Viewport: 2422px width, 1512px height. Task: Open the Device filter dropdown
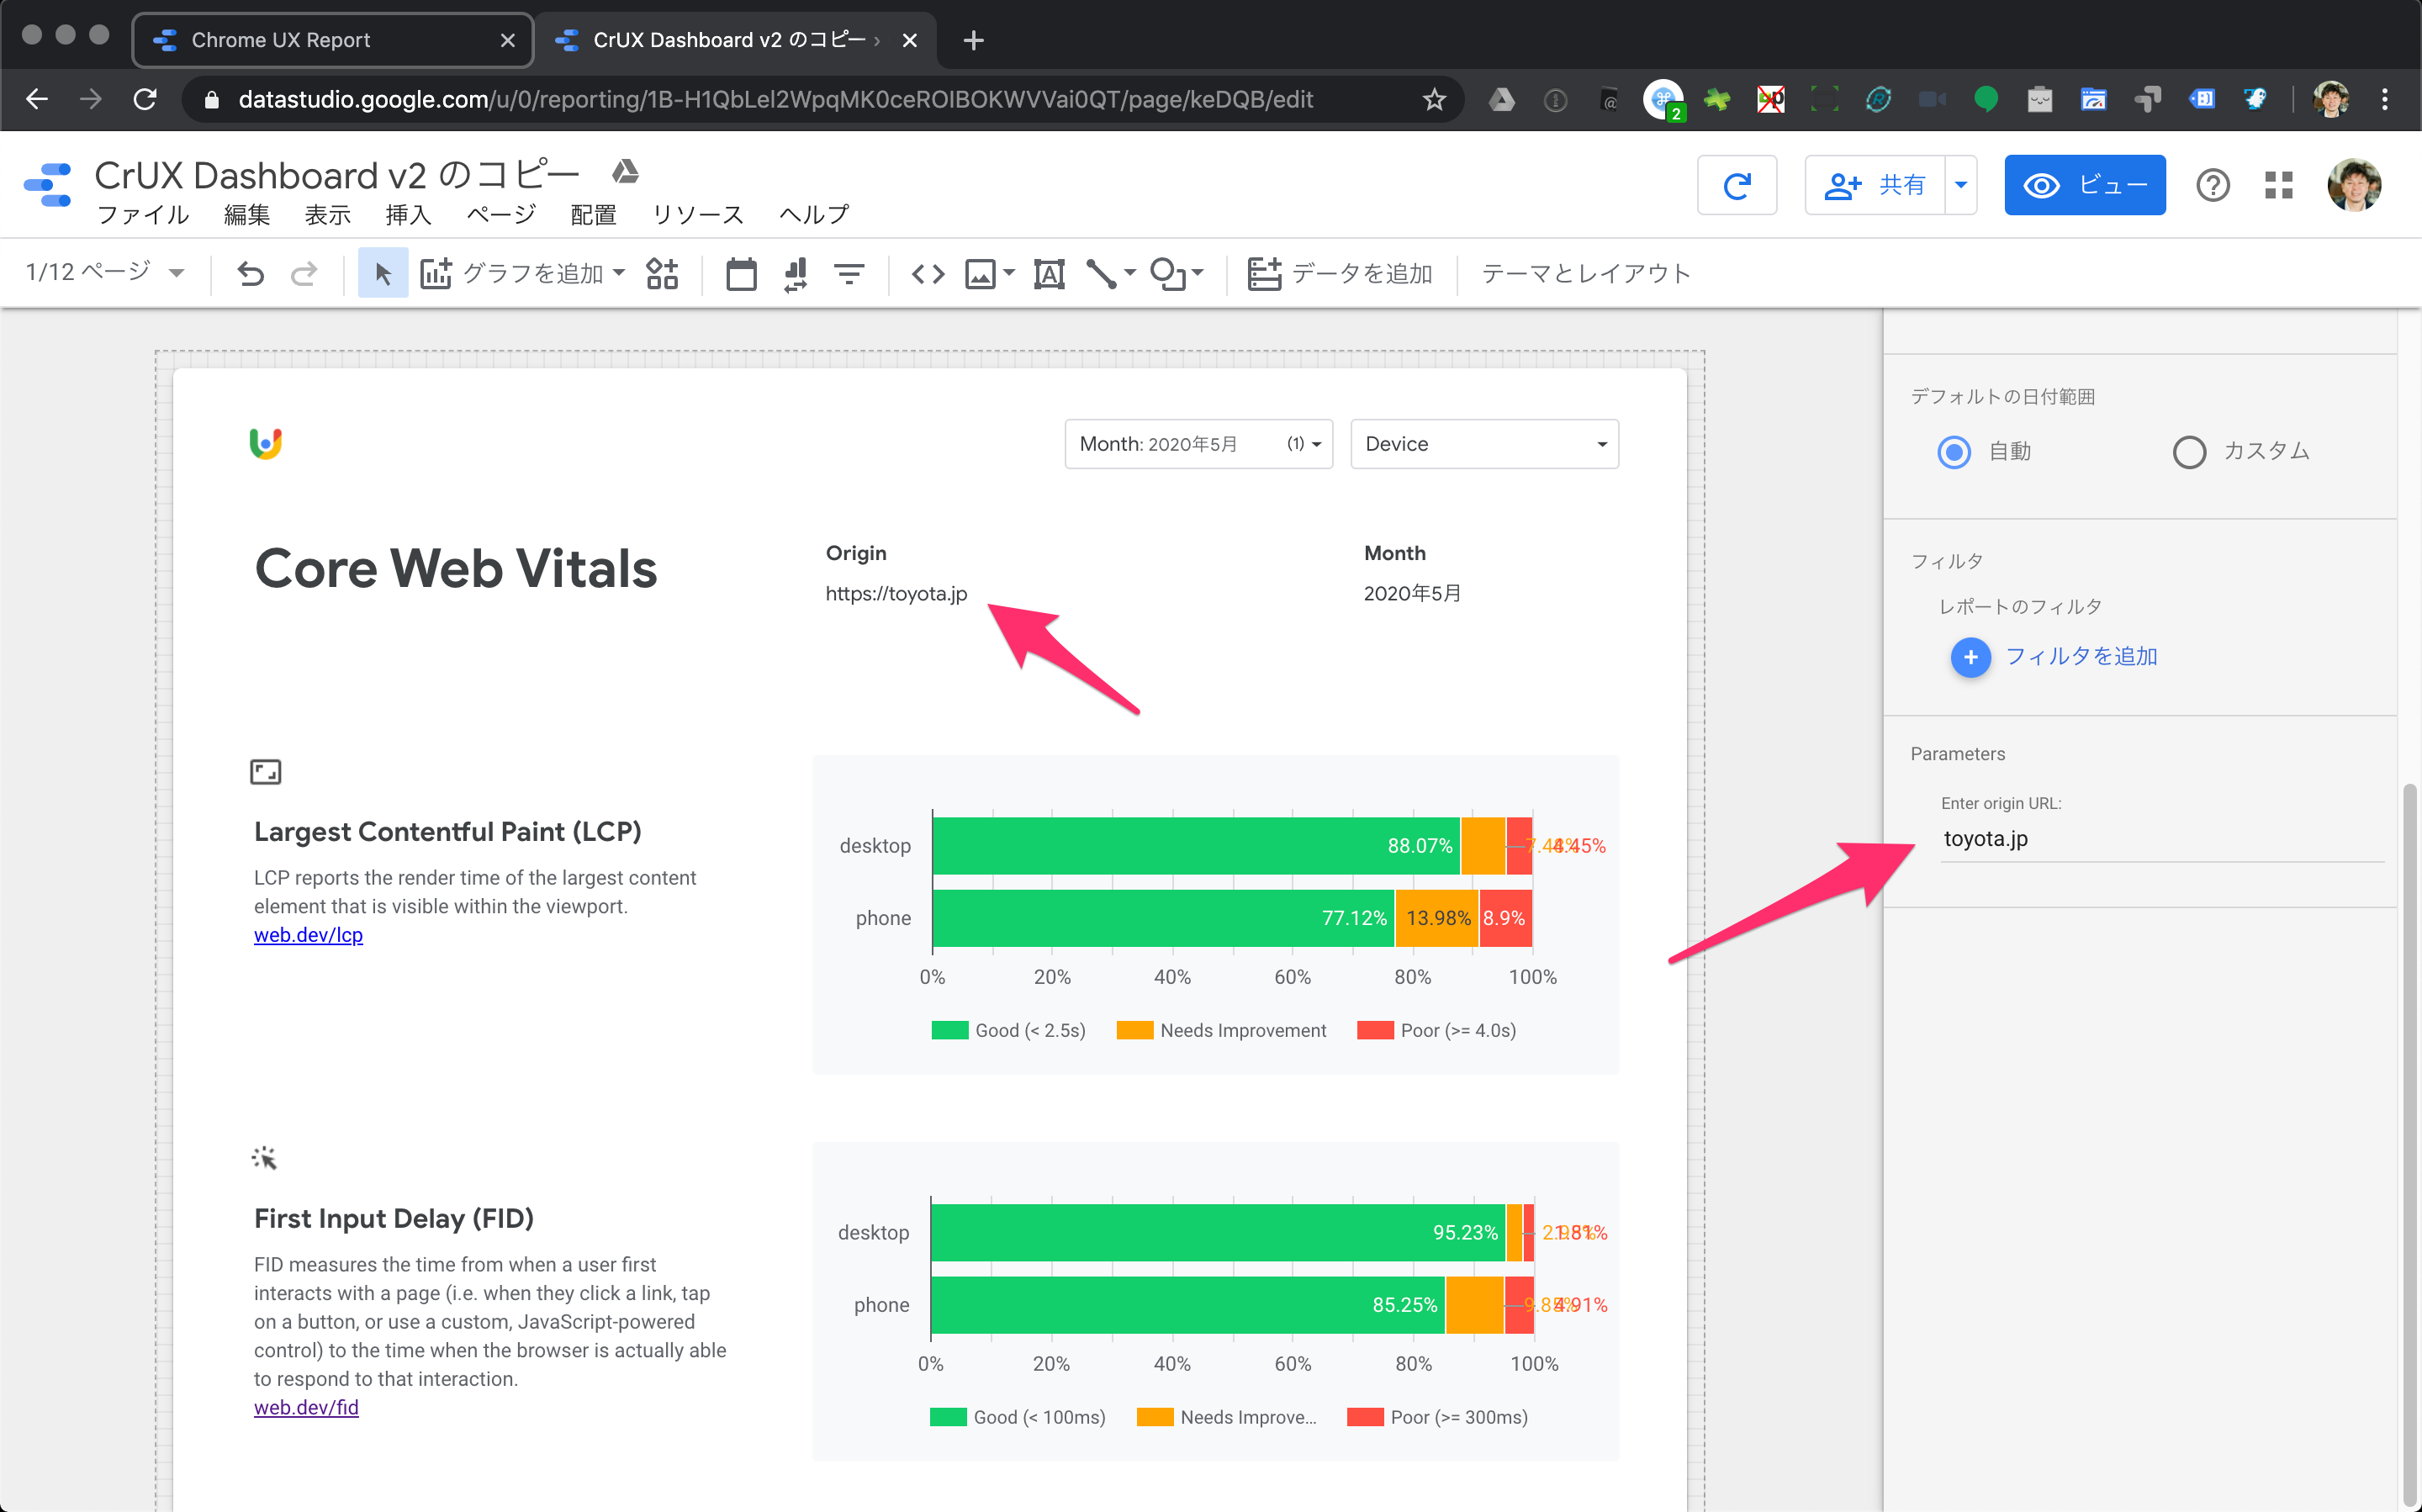pyautogui.click(x=1484, y=443)
